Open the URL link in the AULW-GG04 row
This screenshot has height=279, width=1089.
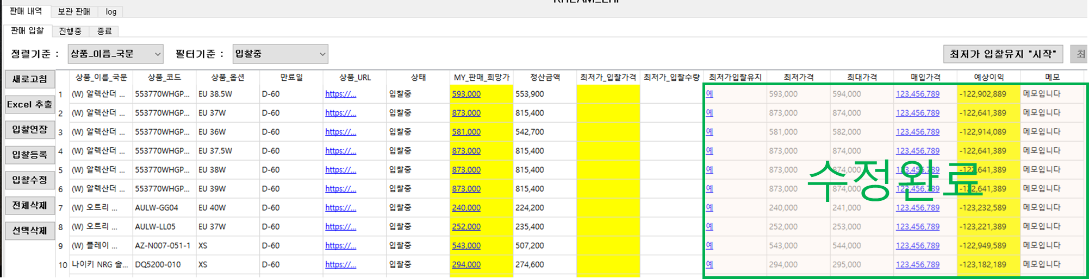[x=340, y=208]
